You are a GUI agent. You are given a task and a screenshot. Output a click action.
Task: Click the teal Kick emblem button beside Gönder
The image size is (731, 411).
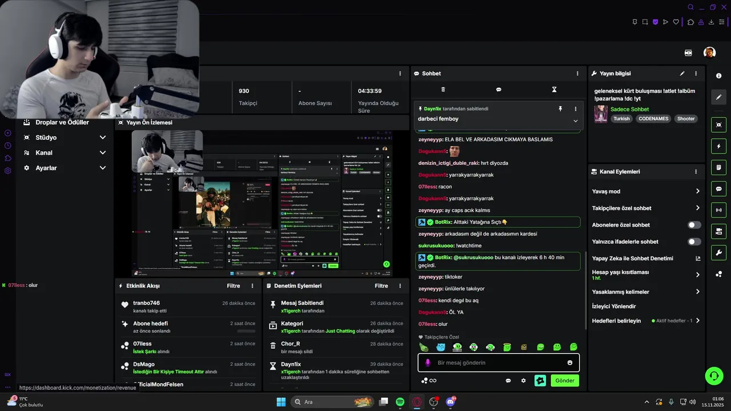tap(540, 381)
